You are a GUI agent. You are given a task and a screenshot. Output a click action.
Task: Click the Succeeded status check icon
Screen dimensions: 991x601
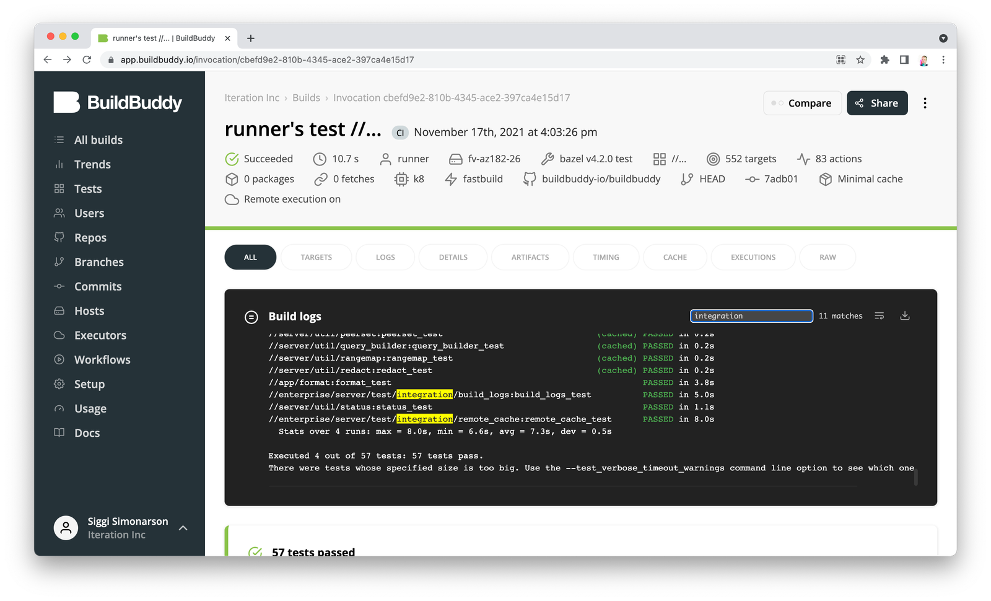(x=232, y=159)
